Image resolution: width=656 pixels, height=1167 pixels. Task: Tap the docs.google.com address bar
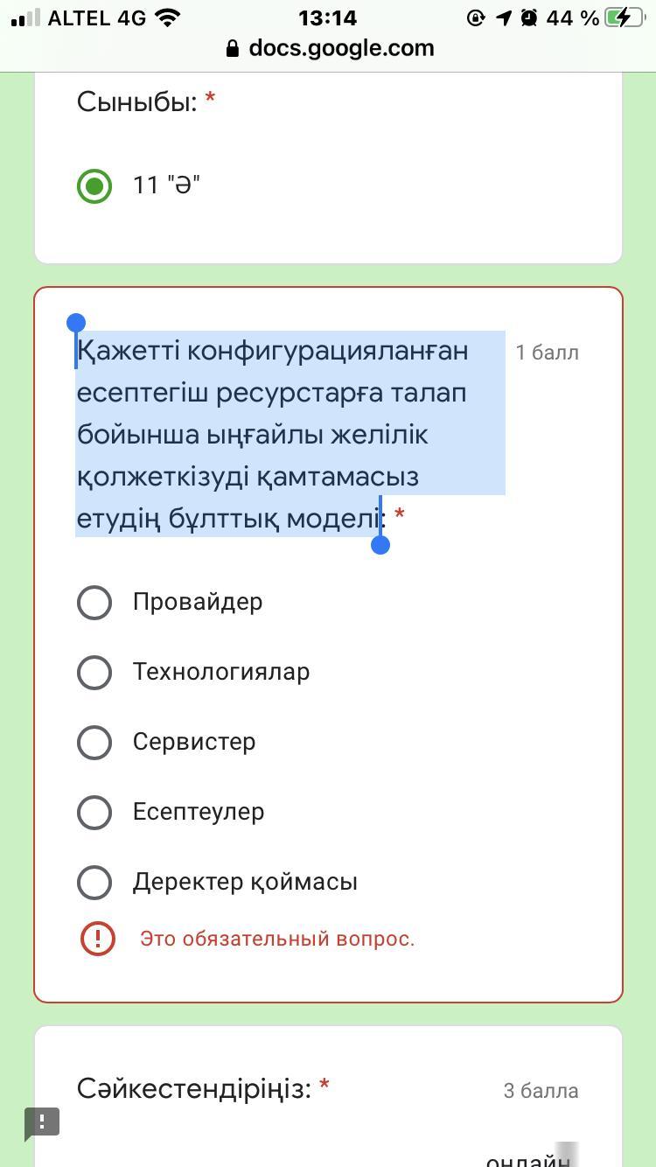[329, 48]
